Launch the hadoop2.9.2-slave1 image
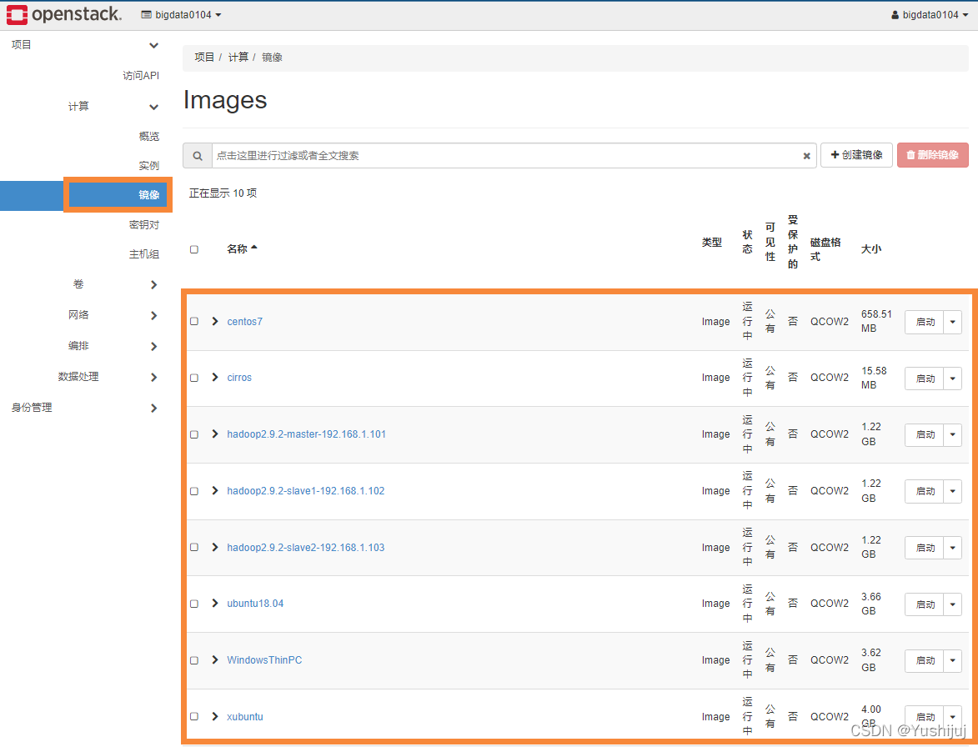The image size is (978, 747). 925,491
